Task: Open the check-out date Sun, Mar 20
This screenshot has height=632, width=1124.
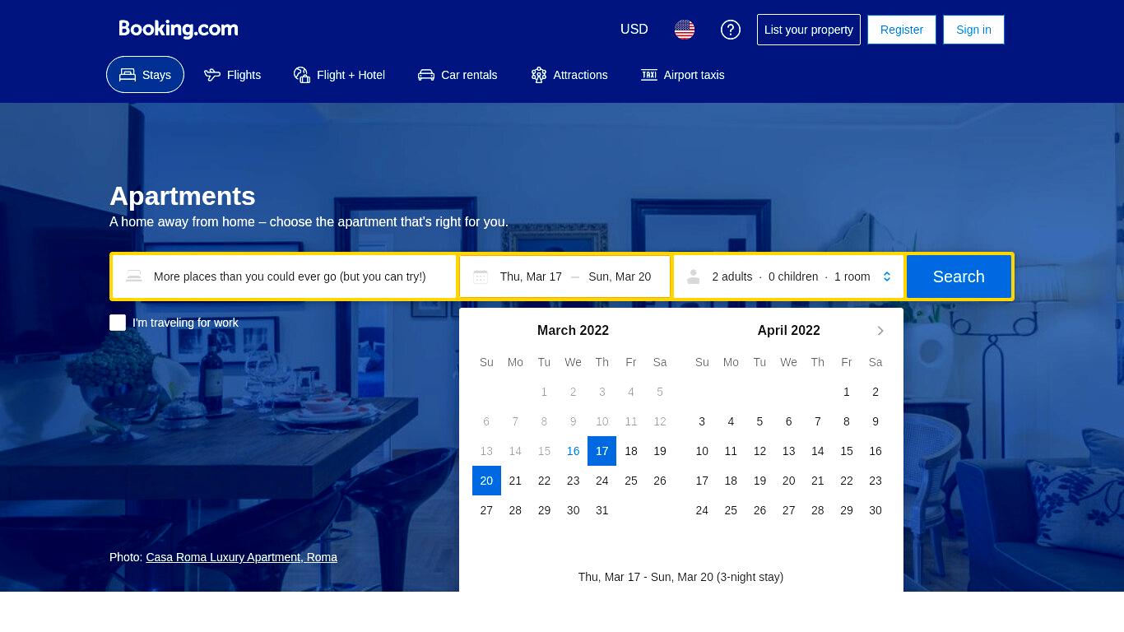Action: pyautogui.click(x=620, y=276)
